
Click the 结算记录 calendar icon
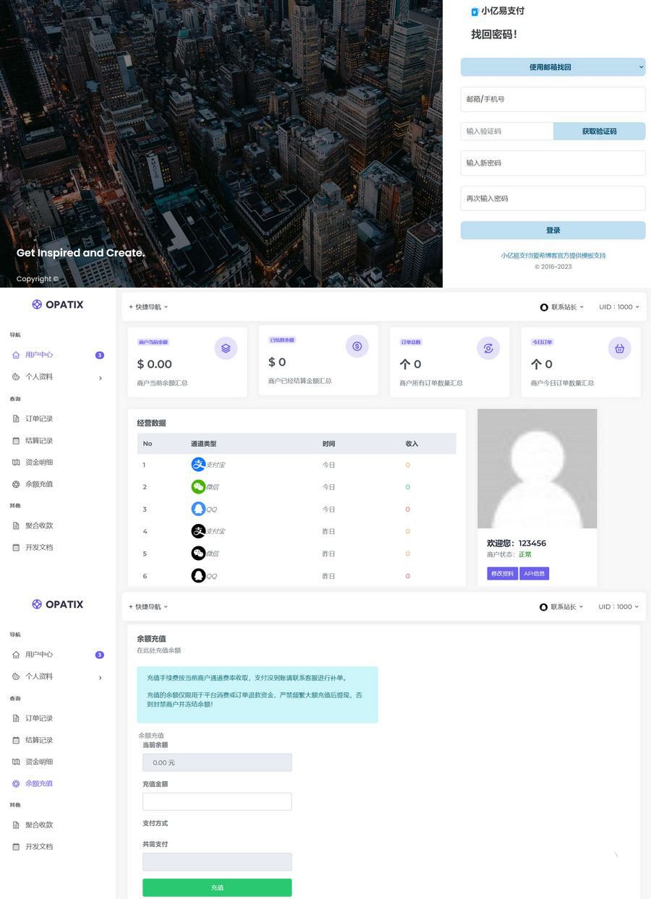[x=16, y=440]
